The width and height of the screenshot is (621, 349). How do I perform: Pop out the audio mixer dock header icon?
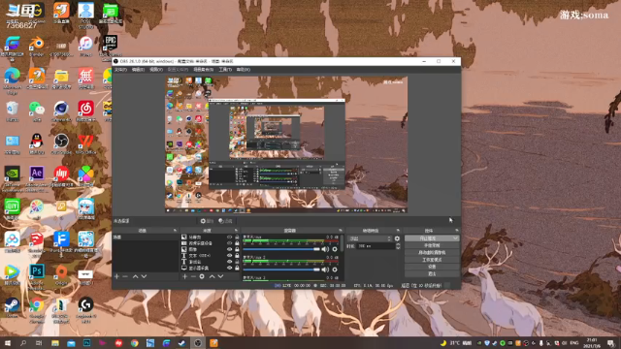pyautogui.click(x=341, y=231)
